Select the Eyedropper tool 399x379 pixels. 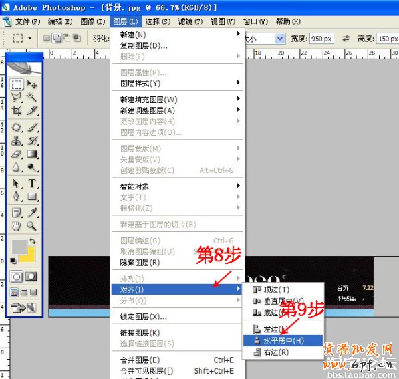tap(32, 212)
